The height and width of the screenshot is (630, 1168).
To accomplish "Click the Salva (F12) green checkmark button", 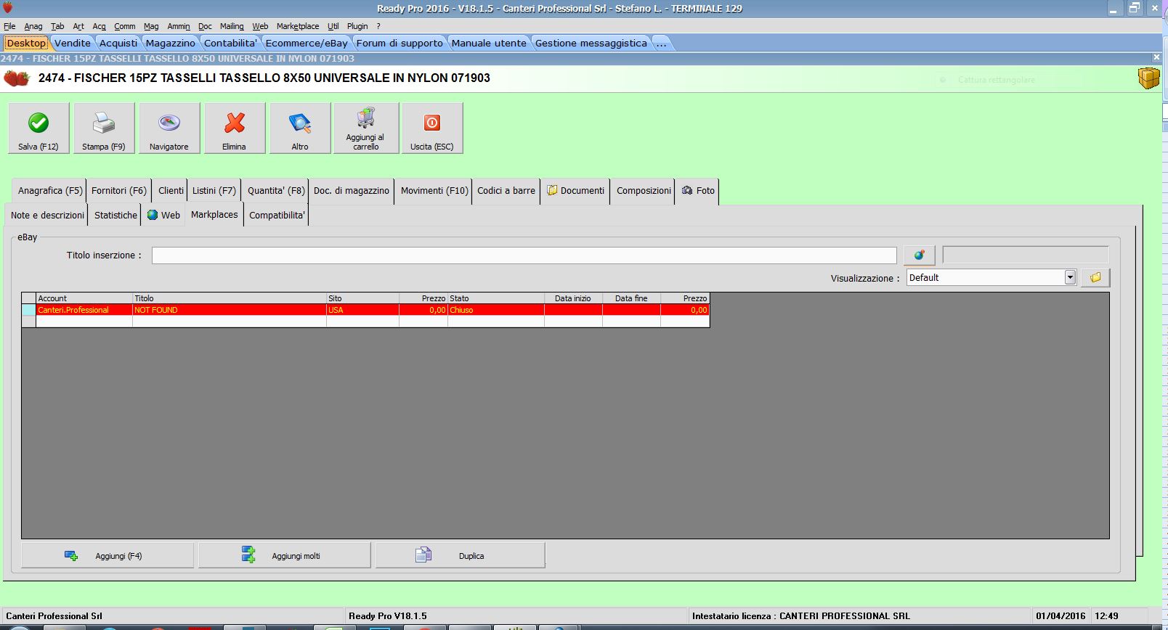I will tap(38, 128).
